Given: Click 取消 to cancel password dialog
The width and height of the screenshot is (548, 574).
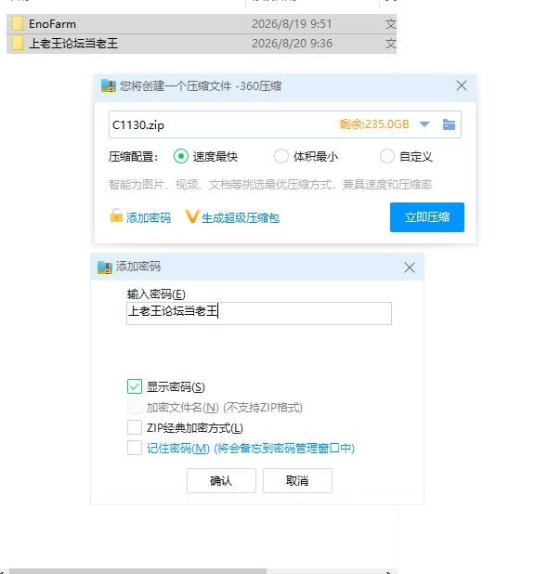Looking at the screenshot, I should coord(297,480).
